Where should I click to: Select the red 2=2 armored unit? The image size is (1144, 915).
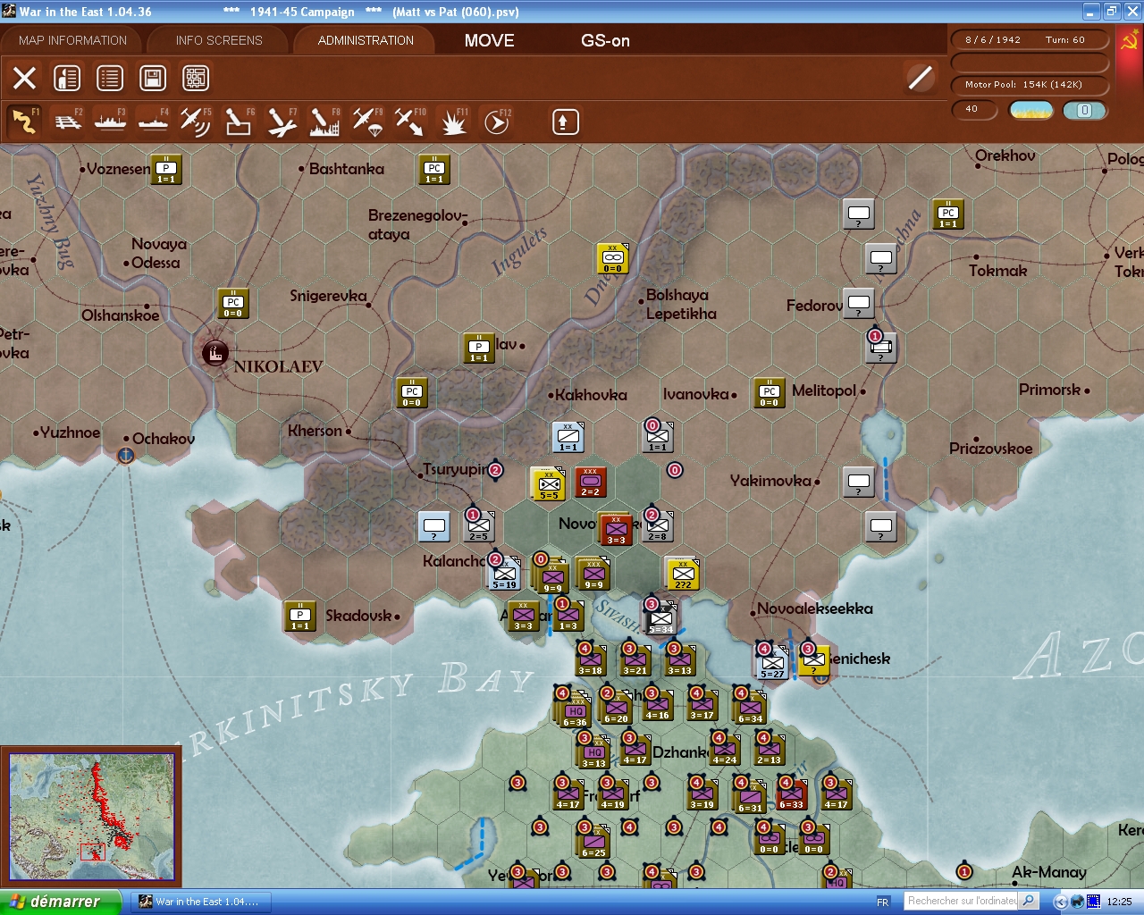[x=590, y=482]
